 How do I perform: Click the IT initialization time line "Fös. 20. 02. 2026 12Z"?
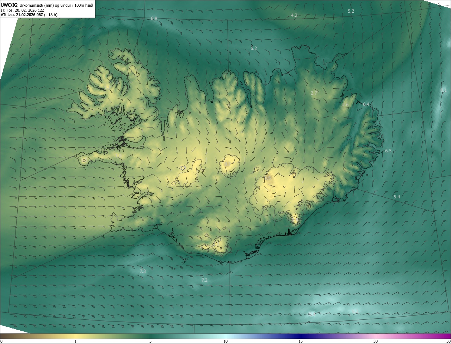point(26,10)
